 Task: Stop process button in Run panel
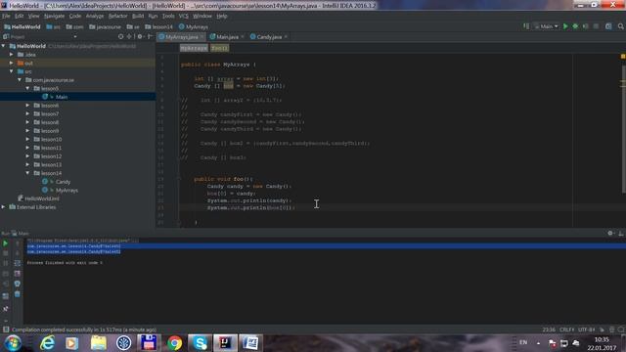(x=6, y=253)
